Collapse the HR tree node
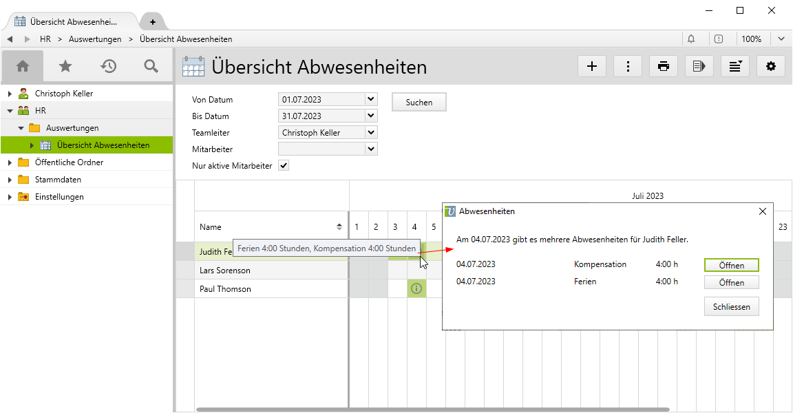The image size is (793, 413). point(10,110)
